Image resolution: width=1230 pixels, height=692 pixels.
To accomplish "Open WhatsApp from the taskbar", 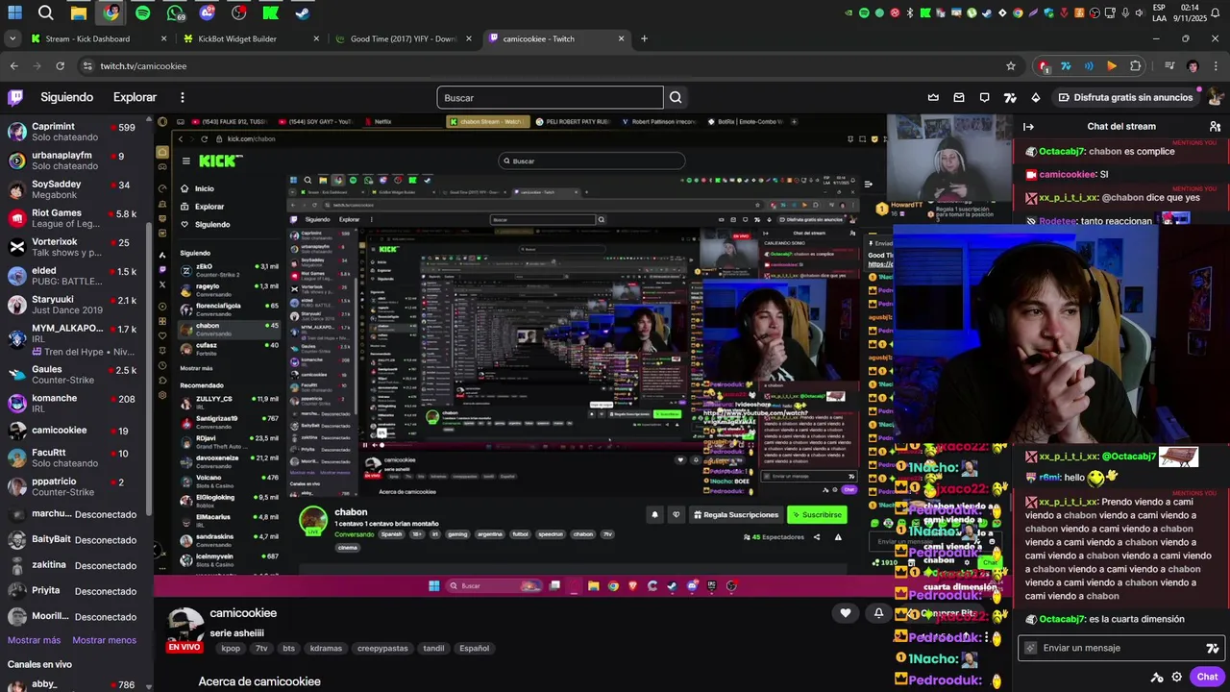I will [x=175, y=12].
